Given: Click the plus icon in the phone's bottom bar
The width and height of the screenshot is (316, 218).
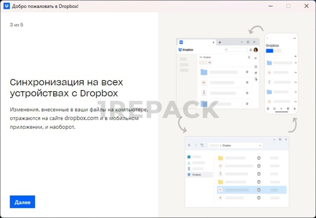Looking at the screenshot, I should click(281, 108).
